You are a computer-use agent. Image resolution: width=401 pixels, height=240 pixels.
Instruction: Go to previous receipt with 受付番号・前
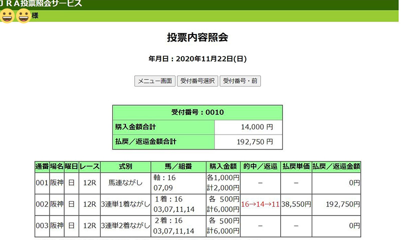pyautogui.click(x=240, y=81)
